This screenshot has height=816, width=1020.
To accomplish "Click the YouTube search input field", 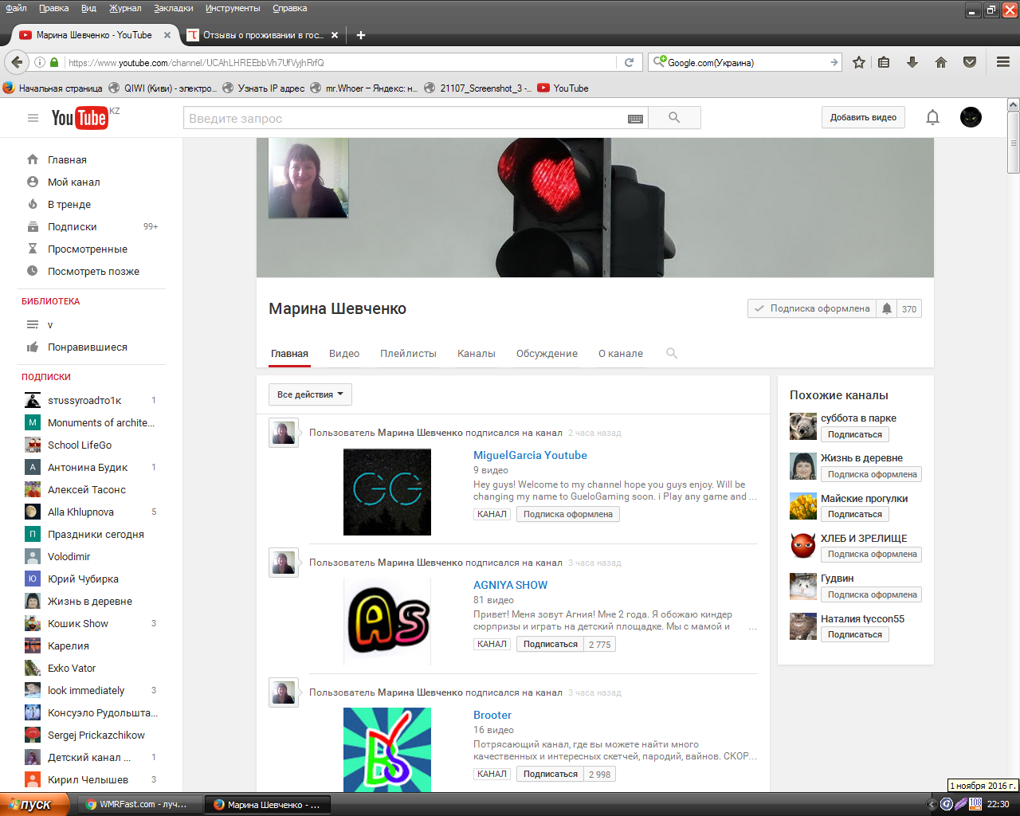I will click(x=416, y=118).
